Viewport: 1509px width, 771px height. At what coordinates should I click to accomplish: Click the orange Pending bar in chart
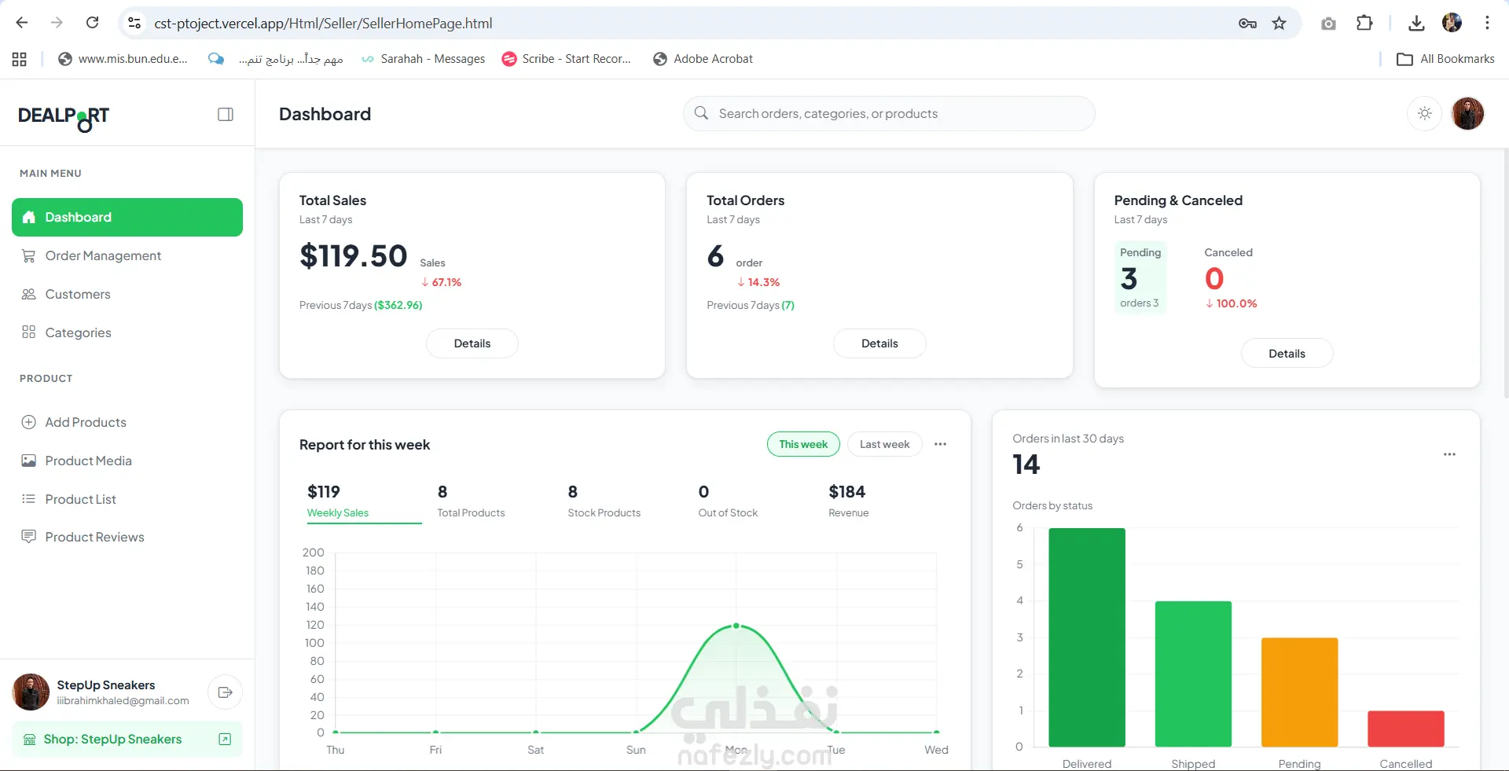coord(1299,692)
